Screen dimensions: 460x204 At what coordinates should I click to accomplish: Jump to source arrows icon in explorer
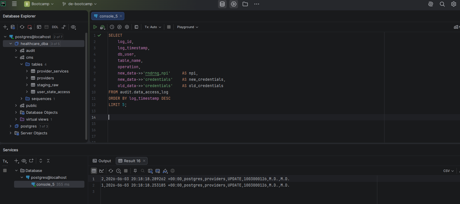click(64, 27)
